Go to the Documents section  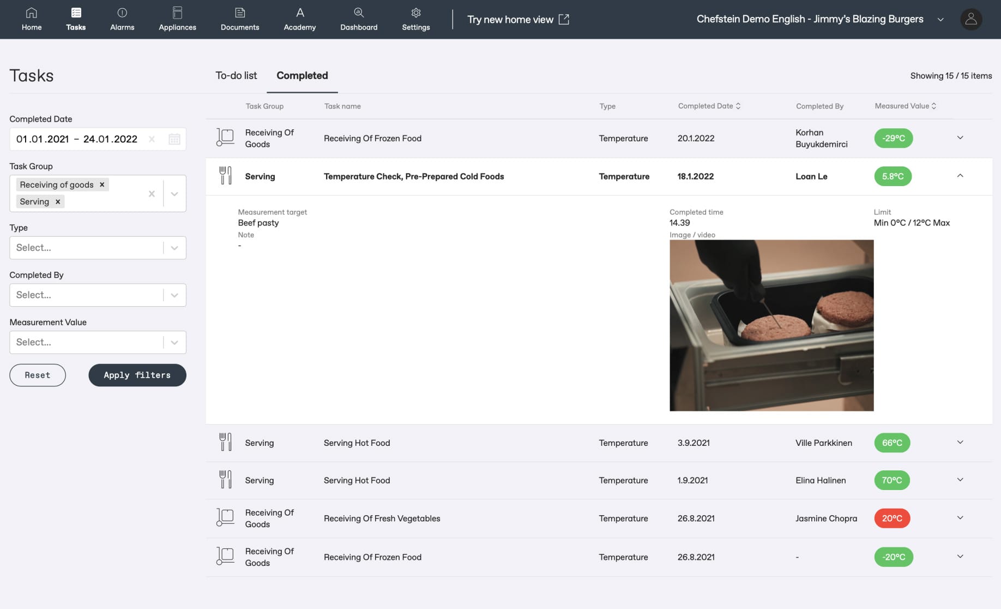pos(240,19)
